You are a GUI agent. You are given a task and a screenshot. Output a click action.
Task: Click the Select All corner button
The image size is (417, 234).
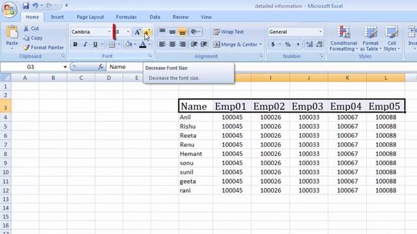pyautogui.click(x=6, y=78)
